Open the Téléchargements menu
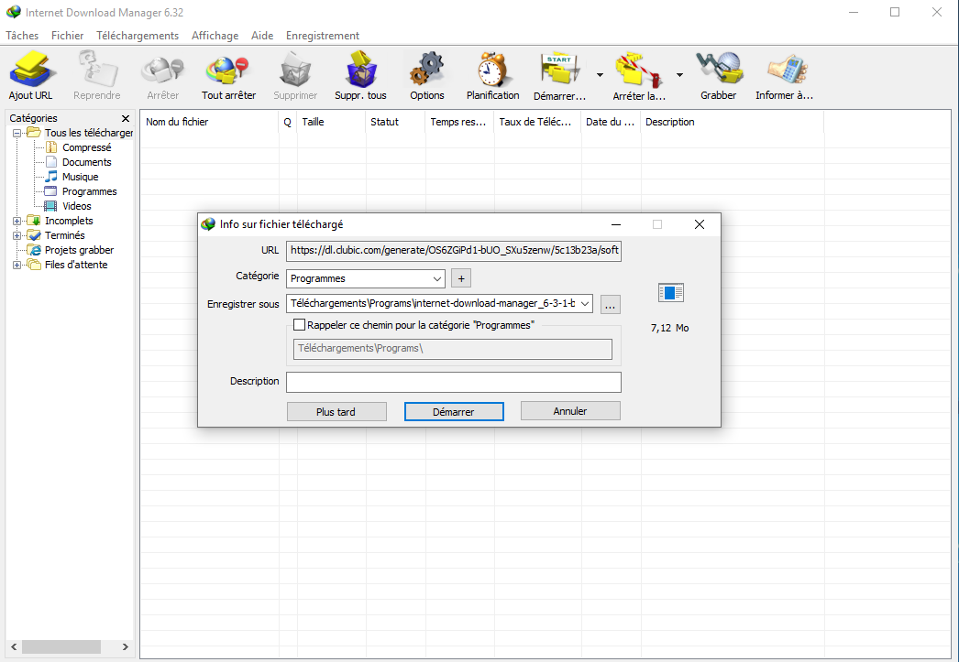 (137, 36)
